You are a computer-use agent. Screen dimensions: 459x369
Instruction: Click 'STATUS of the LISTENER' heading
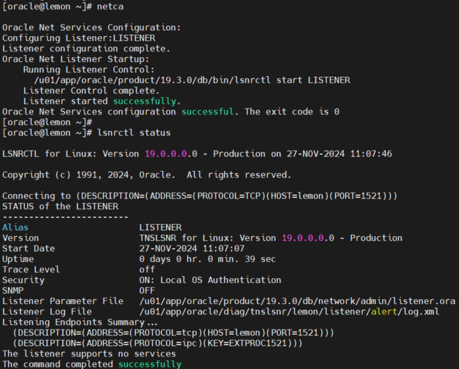click(61, 207)
